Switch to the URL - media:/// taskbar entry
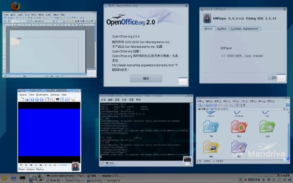Viewport: 293px width, 183px height. coord(106,176)
